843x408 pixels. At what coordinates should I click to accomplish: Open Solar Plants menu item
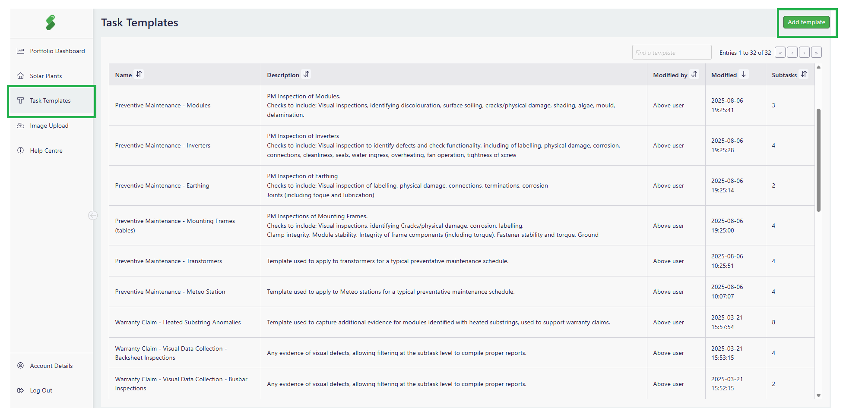pos(46,76)
